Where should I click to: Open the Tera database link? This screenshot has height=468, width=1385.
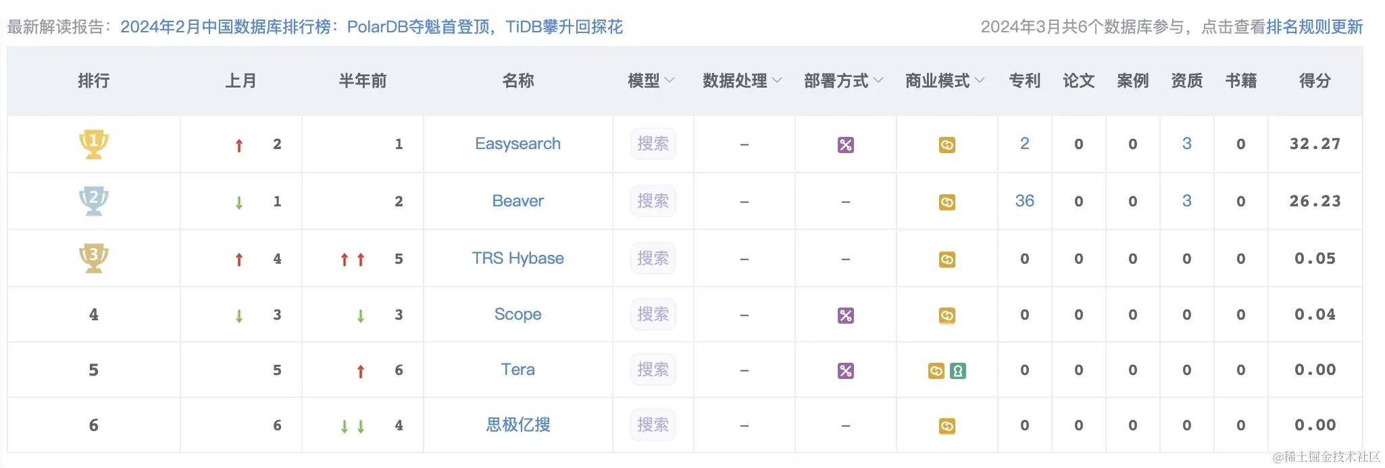pyautogui.click(x=518, y=370)
